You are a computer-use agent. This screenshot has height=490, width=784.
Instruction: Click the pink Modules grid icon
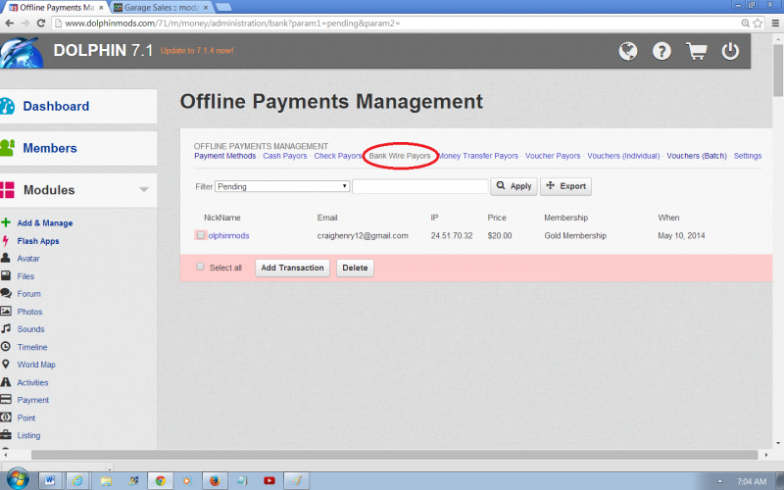[x=7, y=190]
